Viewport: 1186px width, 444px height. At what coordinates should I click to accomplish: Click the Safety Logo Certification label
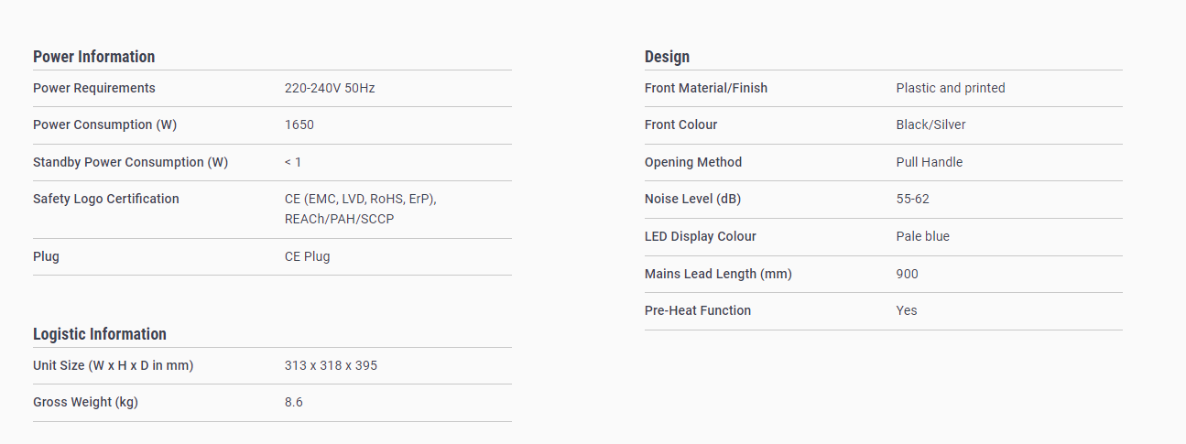[x=106, y=200]
